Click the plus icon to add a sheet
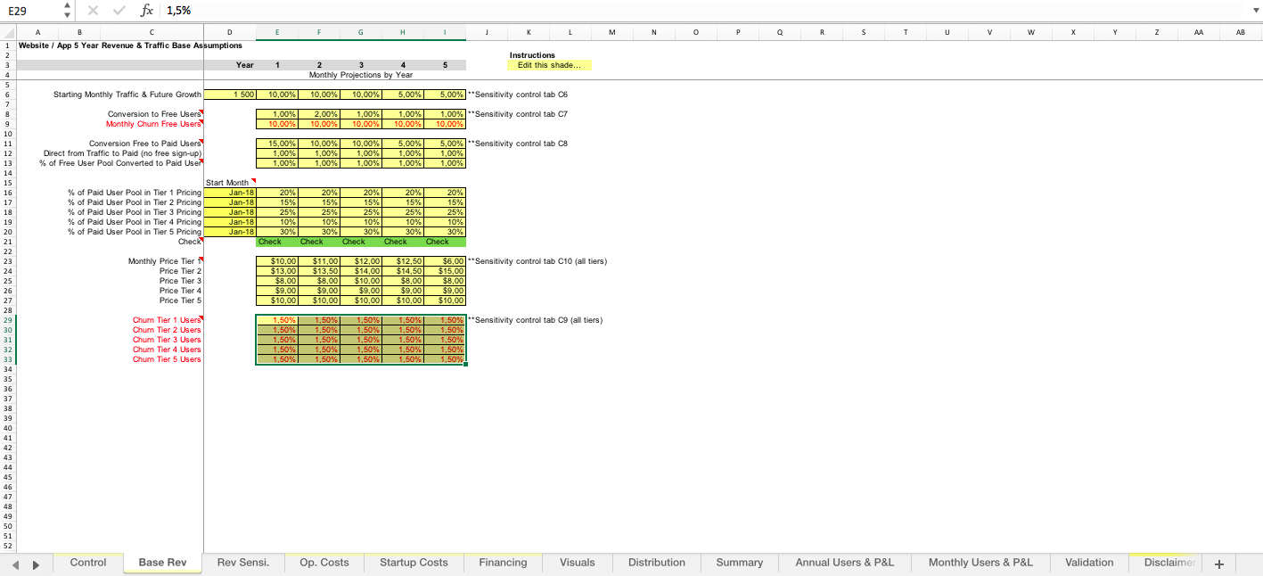 point(1218,563)
